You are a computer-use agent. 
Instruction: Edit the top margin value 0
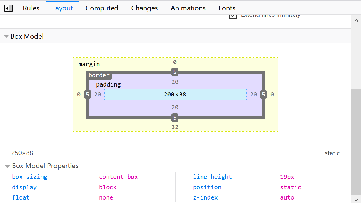coord(175,62)
